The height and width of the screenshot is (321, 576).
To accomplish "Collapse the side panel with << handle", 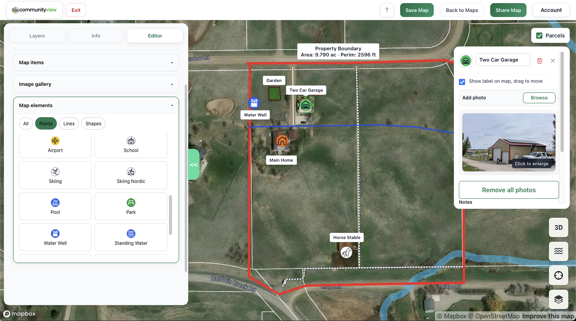I will coord(194,165).
